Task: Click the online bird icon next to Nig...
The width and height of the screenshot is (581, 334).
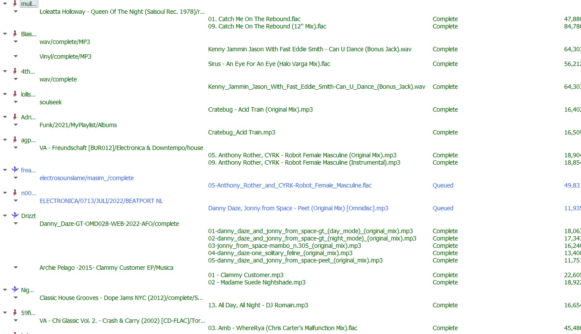Action: click(x=16, y=290)
